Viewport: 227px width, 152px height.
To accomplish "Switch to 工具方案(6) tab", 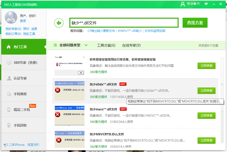I will [x=106, y=45].
